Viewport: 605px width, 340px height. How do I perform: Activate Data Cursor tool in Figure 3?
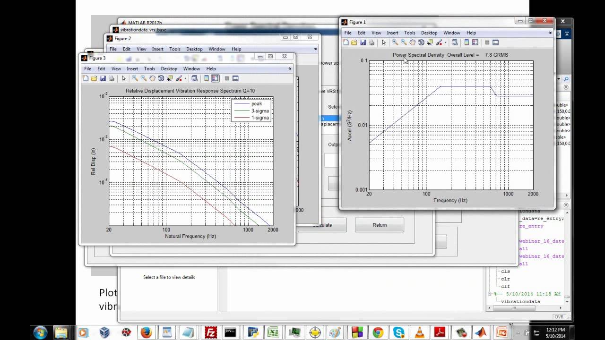(x=170, y=78)
